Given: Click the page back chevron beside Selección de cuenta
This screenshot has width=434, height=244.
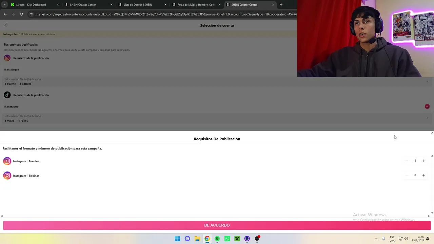Looking at the screenshot, I should [5, 25].
